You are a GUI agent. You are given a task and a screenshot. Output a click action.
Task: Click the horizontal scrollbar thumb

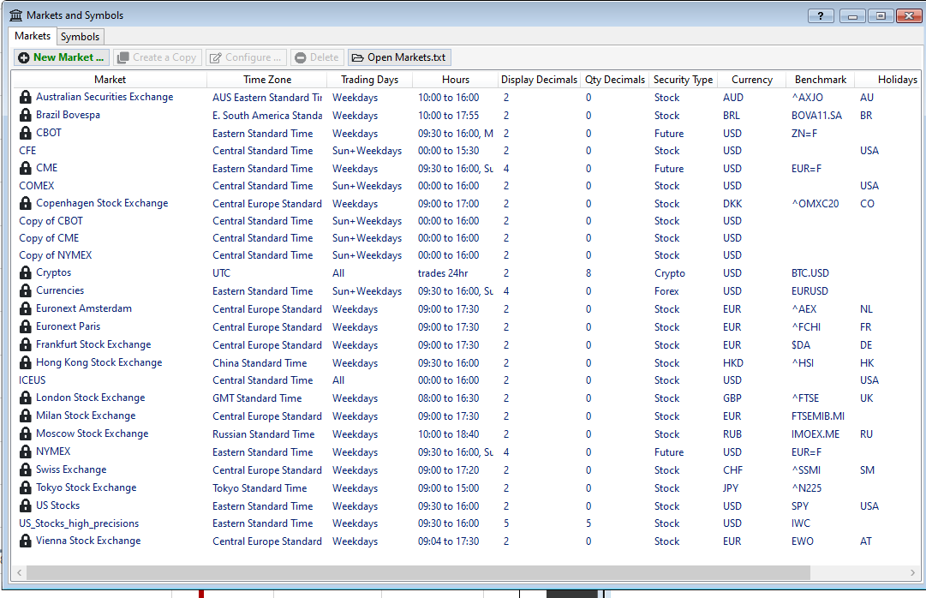(418, 572)
